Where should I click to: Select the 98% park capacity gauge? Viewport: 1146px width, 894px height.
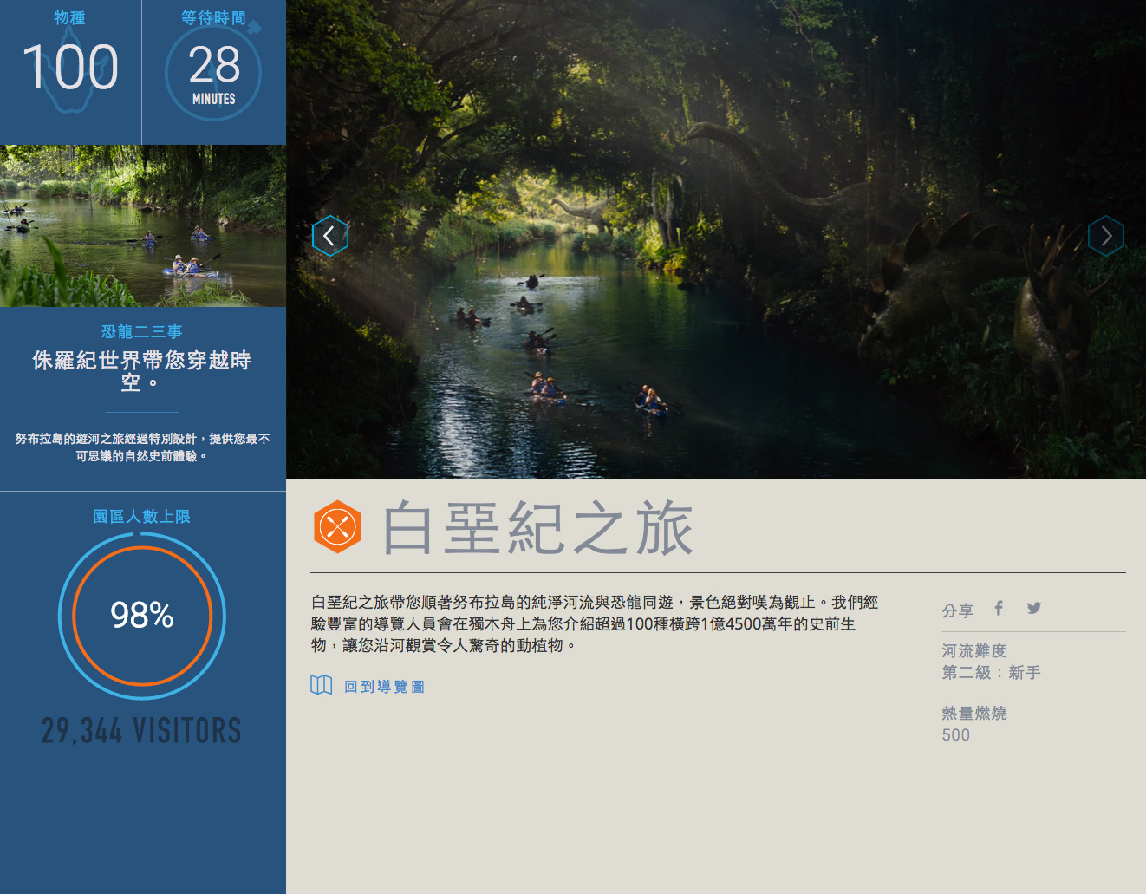[x=142, y=616]
